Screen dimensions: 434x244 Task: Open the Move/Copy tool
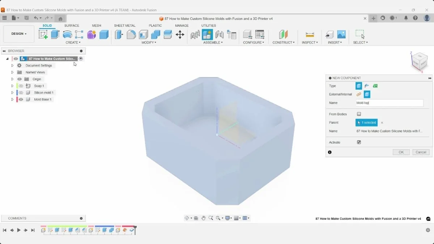tap(180, 34)
